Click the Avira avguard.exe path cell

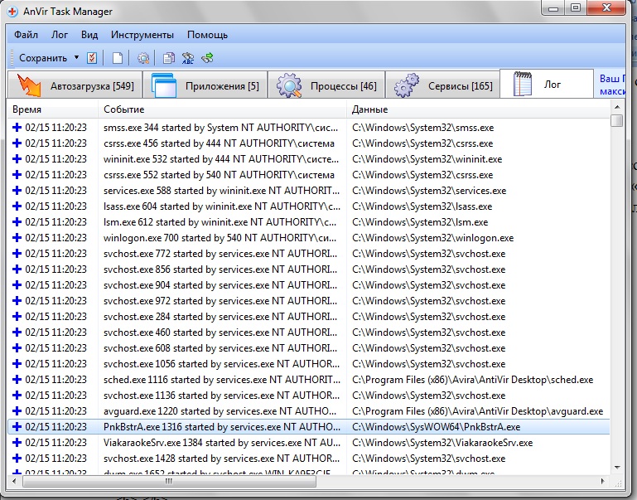[478, 411]
